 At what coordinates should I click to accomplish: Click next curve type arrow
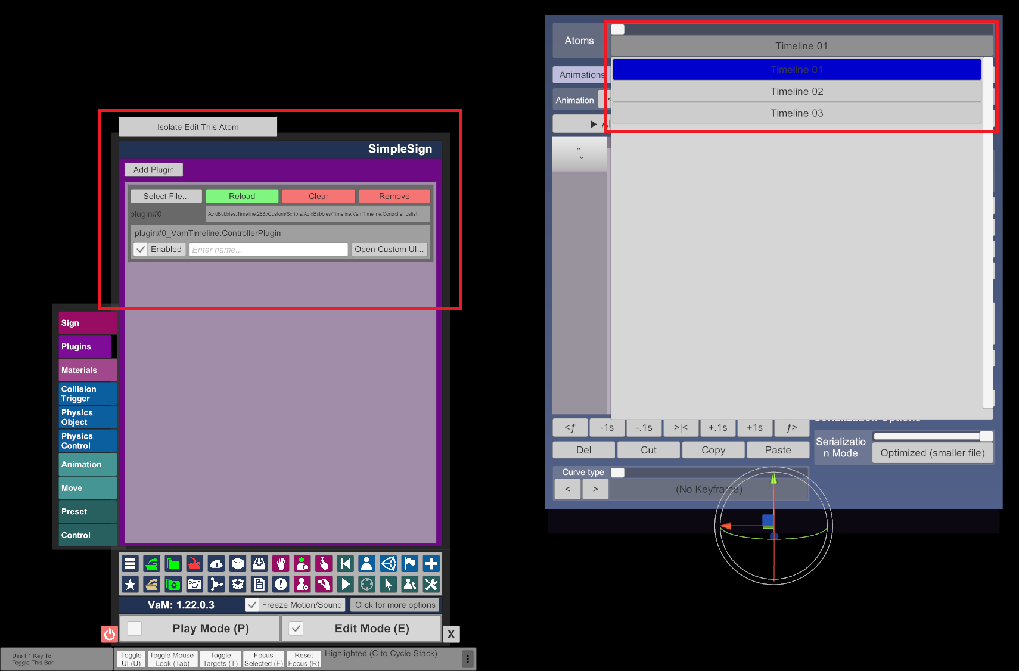tap(595, 489)
